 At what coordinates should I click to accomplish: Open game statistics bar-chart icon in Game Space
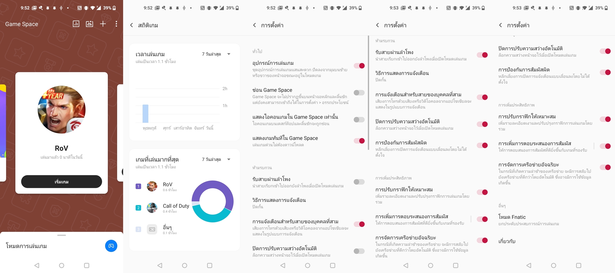point(76,24)
